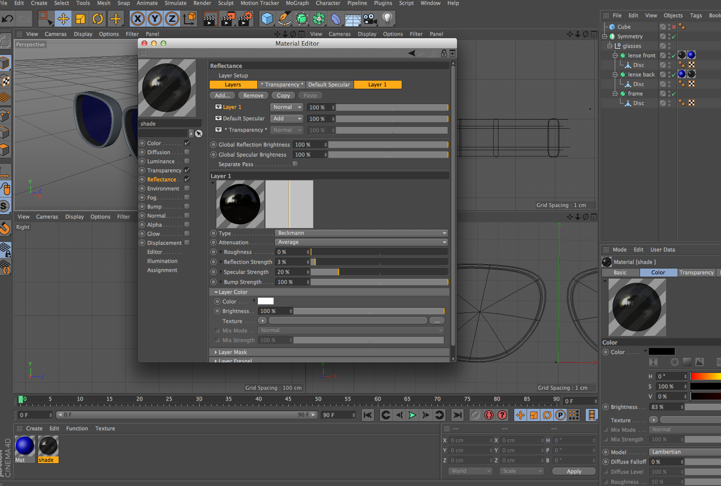This screenshot has width=721, height=486.
Task: Switch to the Default Specular tab
Action: [x=329, y=85]
